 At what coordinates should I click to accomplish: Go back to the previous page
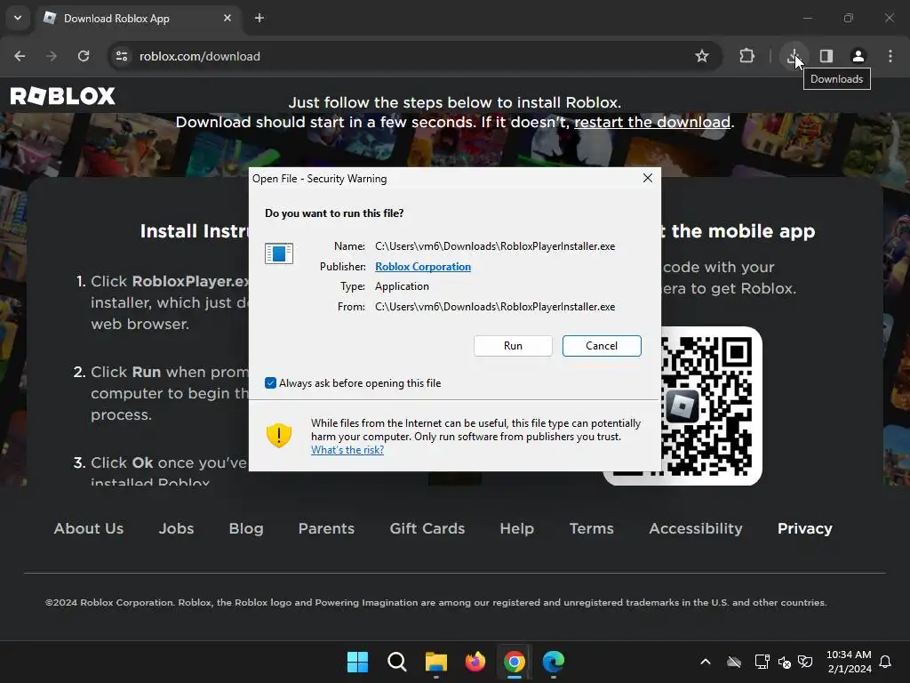click(20, 56)
